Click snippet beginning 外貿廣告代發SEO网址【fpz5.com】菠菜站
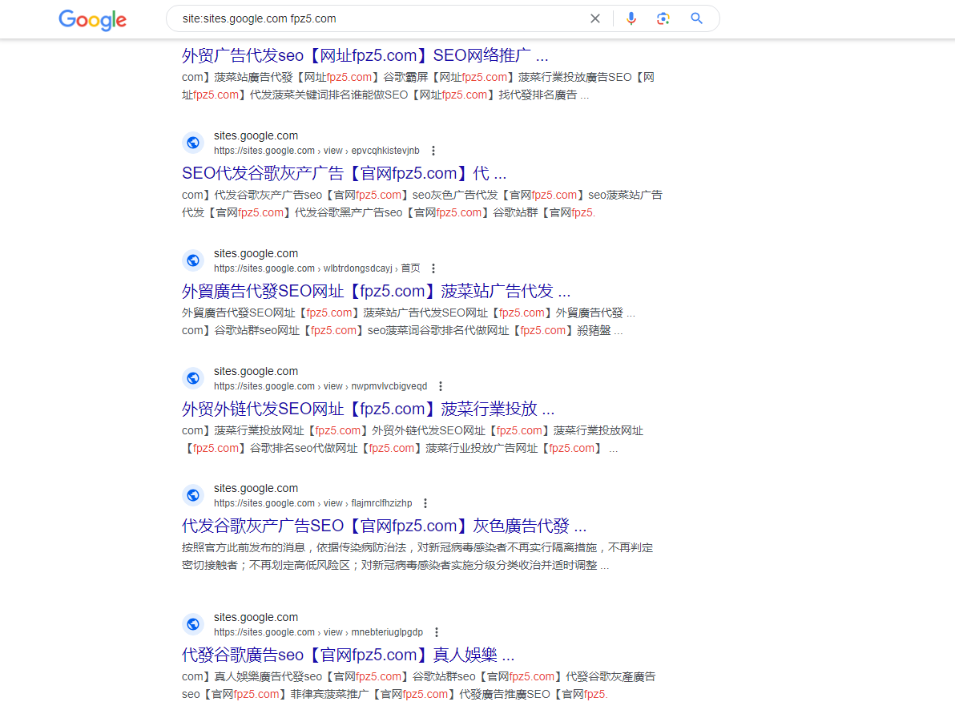The height and width of the screenshot is (718, 955). [409, 321]
